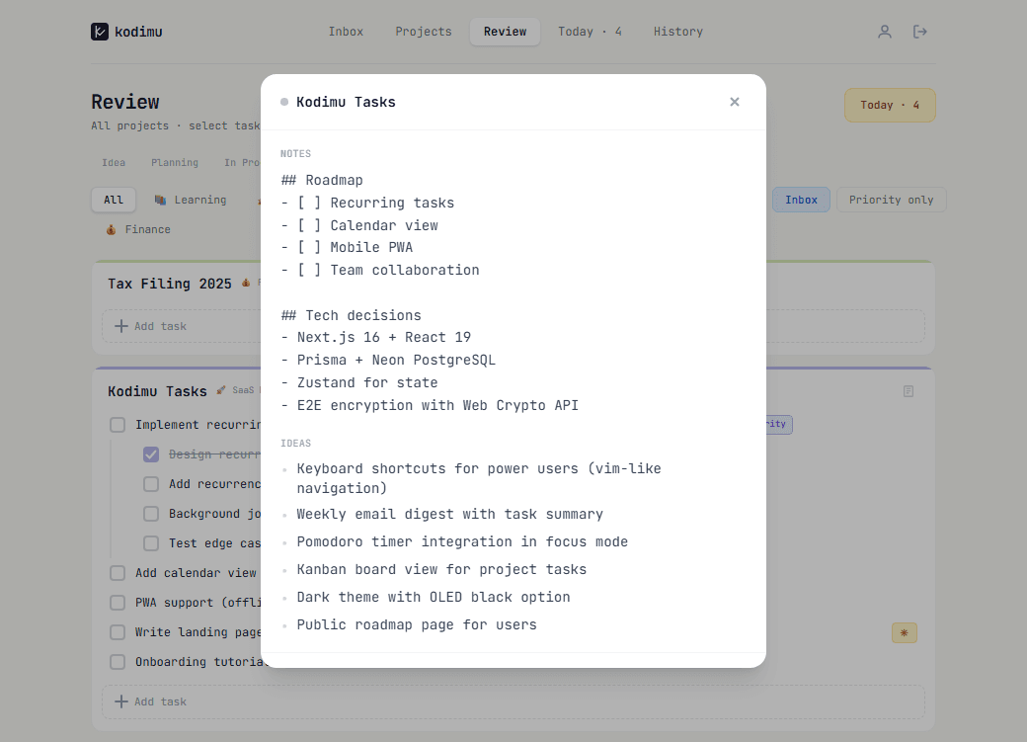The width and height of the screenshot is (1027, 742).
Task: Switch to the Inbox filter chip
Action: [x=801, y=200]
